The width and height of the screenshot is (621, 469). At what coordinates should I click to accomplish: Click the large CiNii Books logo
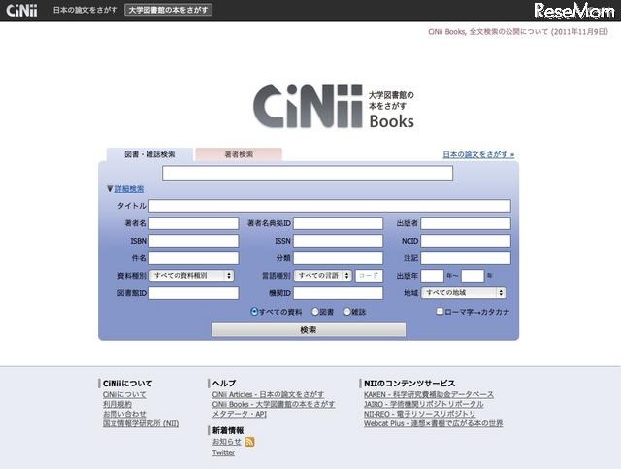(334, 107)
